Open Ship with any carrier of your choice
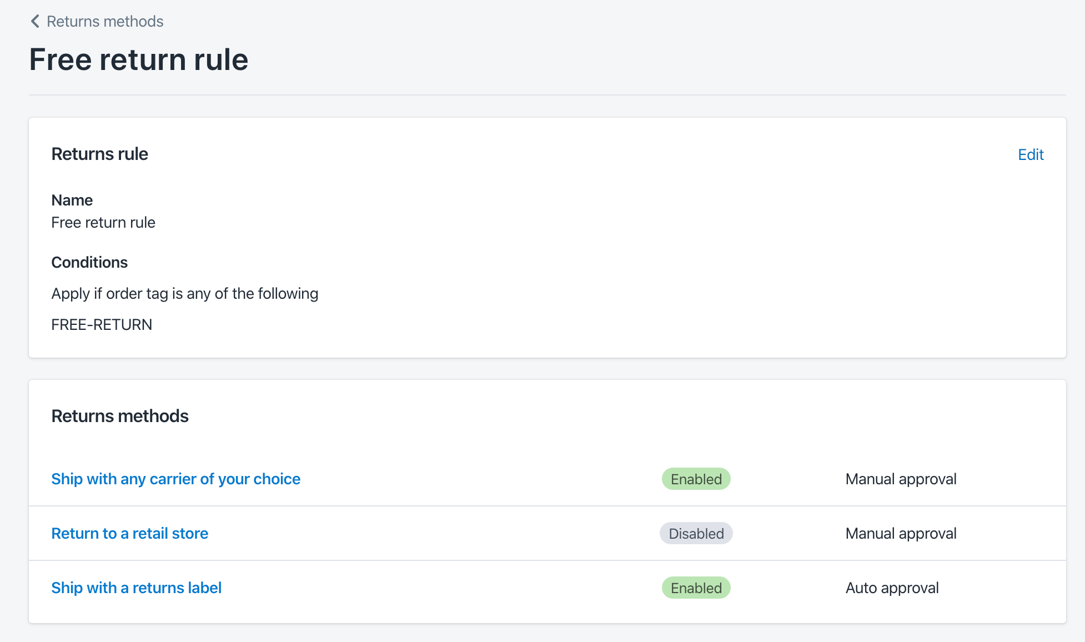1085x642 pixels. 175,479
